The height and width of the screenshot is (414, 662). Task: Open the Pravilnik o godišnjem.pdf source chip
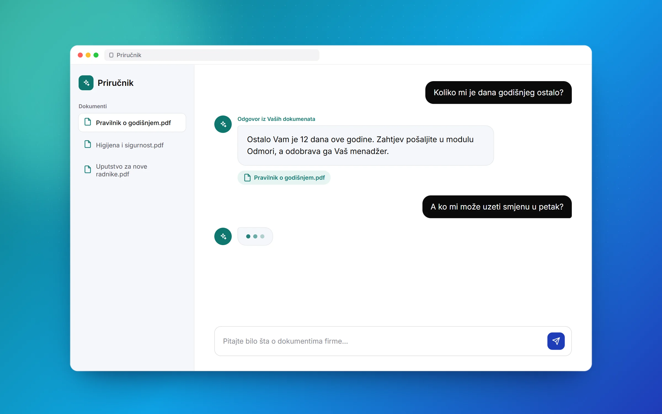tap(284, 177)
